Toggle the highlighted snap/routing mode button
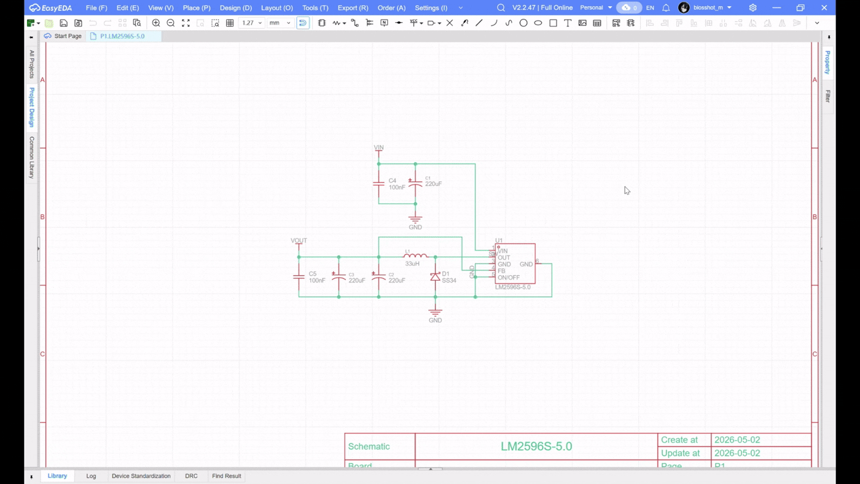The image size is (860, 484). tap(303, 23)
